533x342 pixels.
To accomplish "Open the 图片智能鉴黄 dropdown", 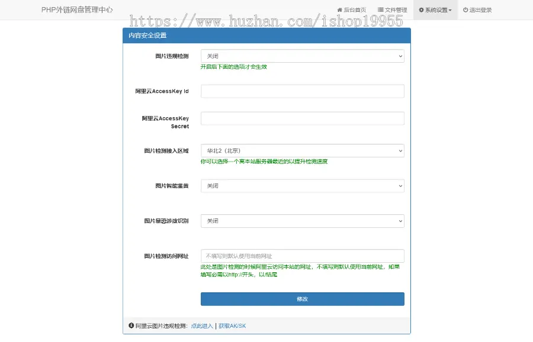I will pos(302,185).
